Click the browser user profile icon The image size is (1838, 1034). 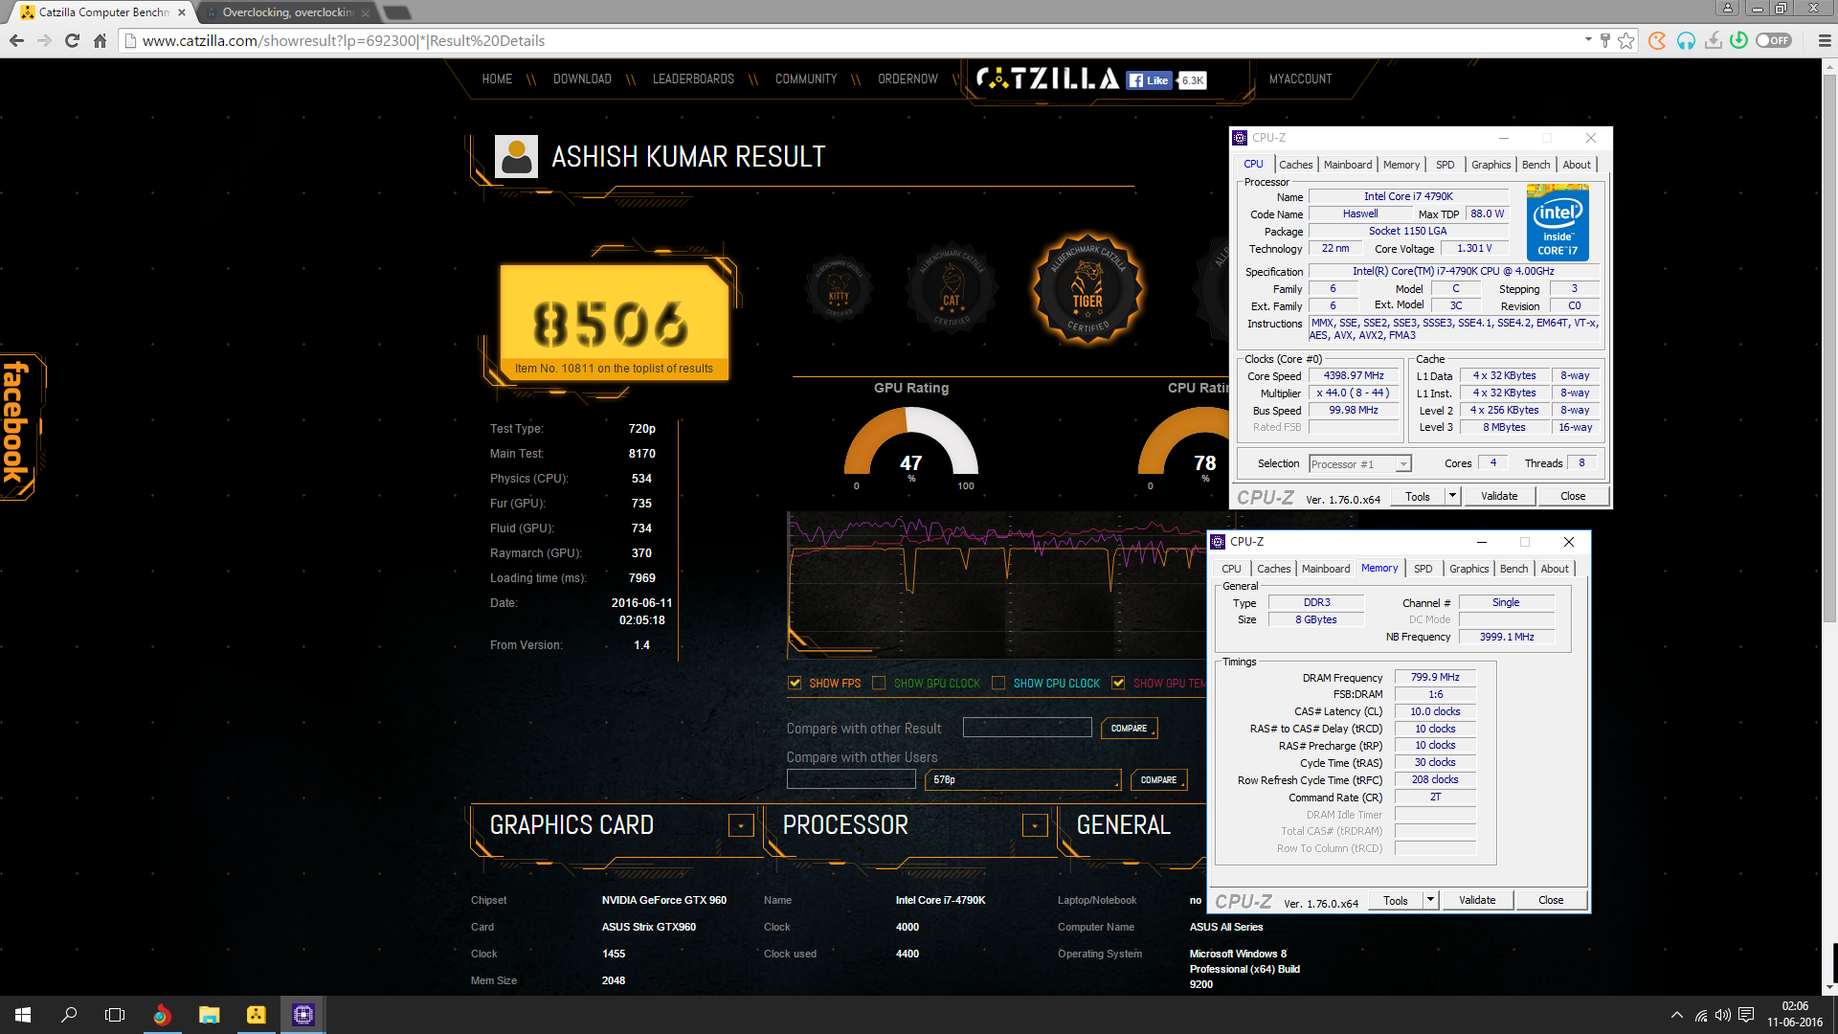[1728, 8]
